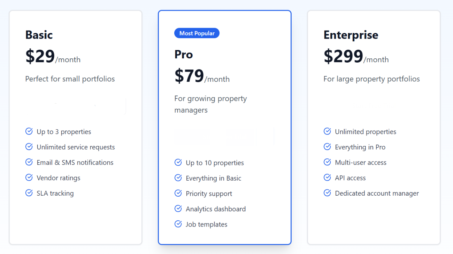The width and height of the screenshot is (453, 254).
Task: Choose the Enterprise plan heading
Action: [351, 35]
